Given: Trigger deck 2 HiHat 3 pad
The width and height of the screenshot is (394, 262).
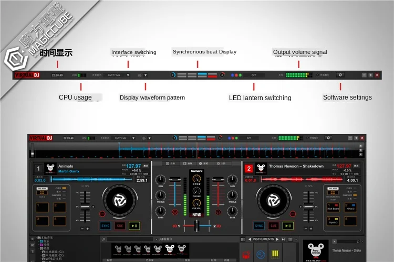Looking at the screenshot, I should pyautogui.click(x=350, y=208).
